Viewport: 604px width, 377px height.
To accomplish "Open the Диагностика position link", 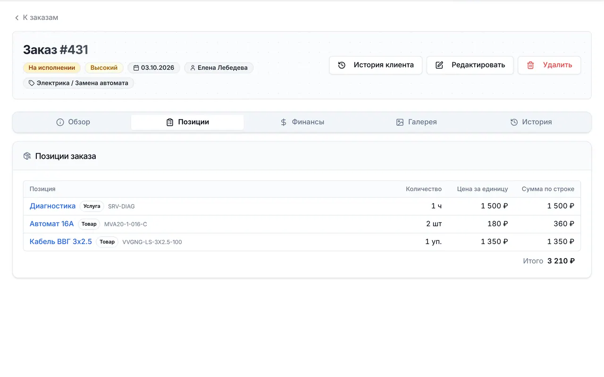I will 53,206.
